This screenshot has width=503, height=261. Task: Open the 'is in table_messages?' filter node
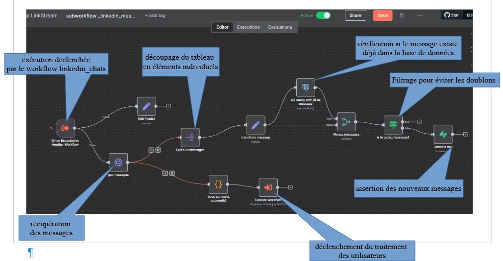(393, 125)
